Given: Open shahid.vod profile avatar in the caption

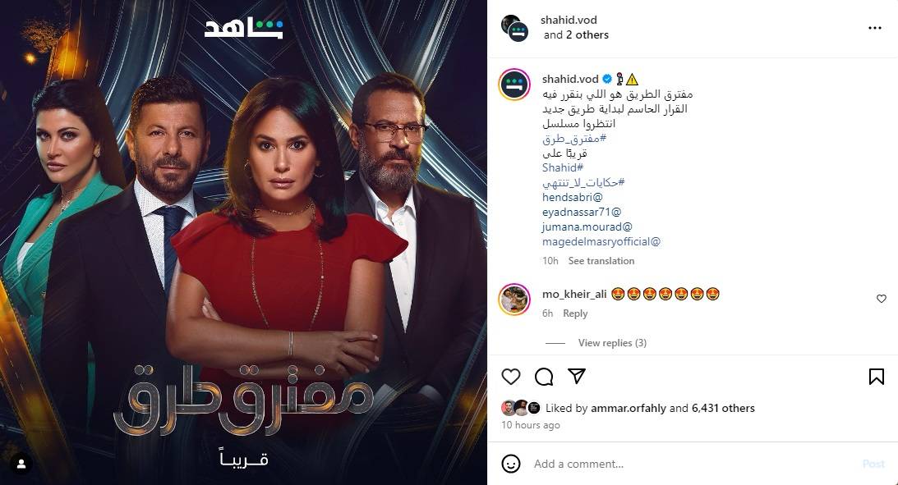Looking at the screenshot, I should coord(515,85).
